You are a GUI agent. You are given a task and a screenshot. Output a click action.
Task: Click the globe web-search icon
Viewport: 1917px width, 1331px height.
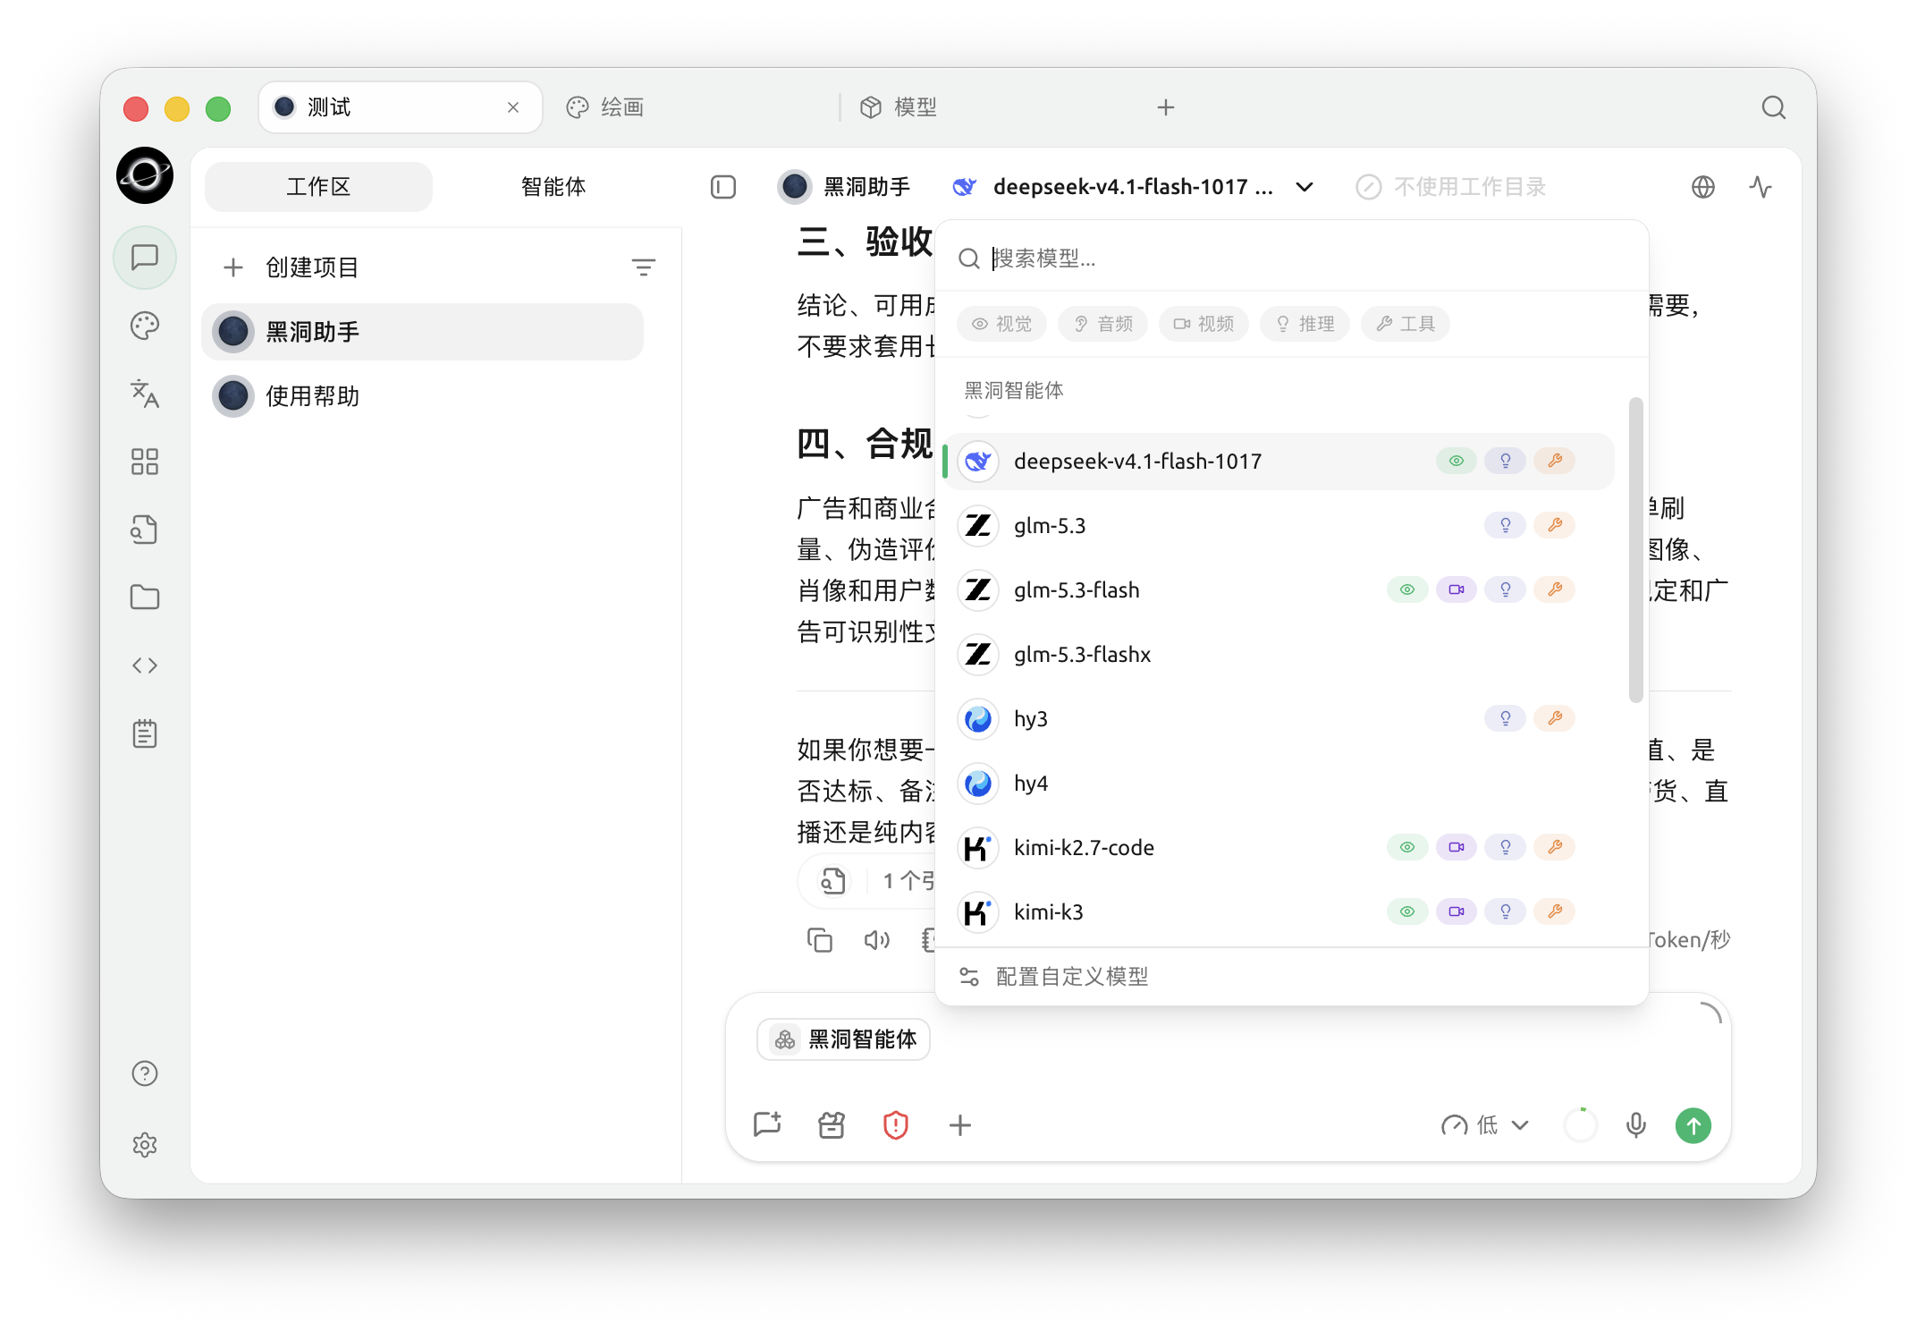(x=1703, y=187)
